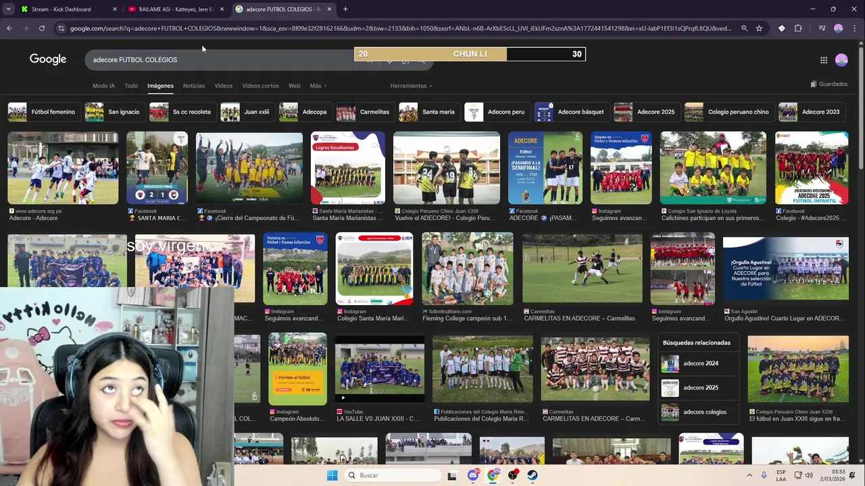865x486 pixels.
Task: Click the Windows Start button
Action: click(x=332, y=475)
